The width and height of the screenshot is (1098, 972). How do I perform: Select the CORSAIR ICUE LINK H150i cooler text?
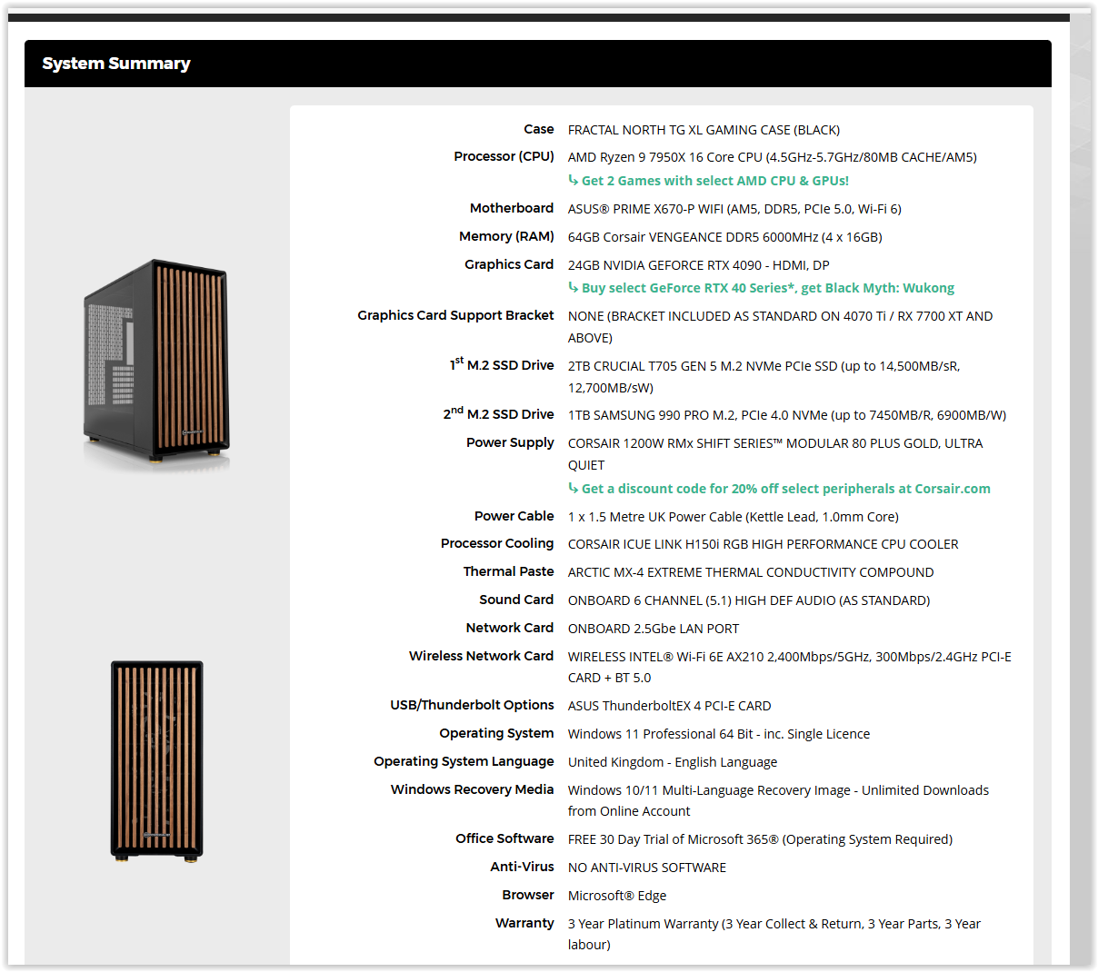click(763, 544)
